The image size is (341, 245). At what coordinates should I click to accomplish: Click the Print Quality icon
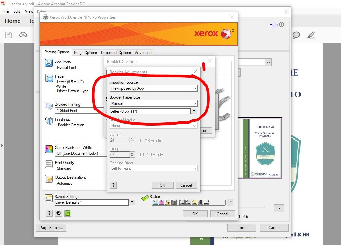(49, 164)
